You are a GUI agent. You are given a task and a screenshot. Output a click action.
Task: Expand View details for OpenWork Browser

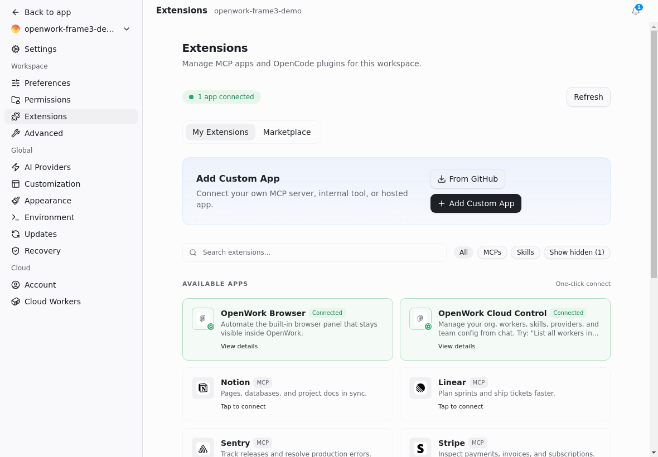[239, 346]
